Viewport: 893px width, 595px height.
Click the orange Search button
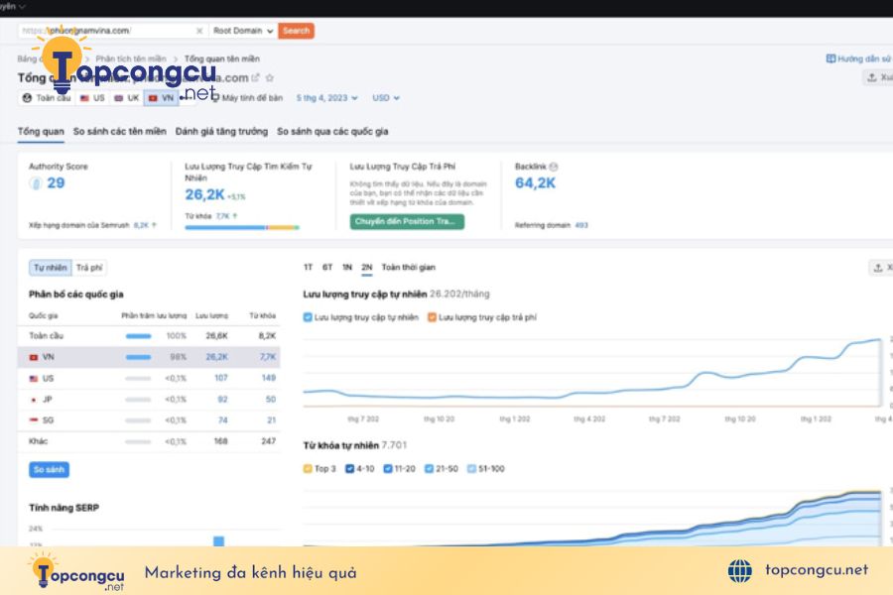coord(296,31)
